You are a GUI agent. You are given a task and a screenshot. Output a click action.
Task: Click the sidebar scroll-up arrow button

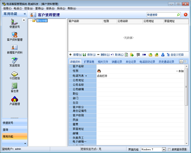click(24, 20)
